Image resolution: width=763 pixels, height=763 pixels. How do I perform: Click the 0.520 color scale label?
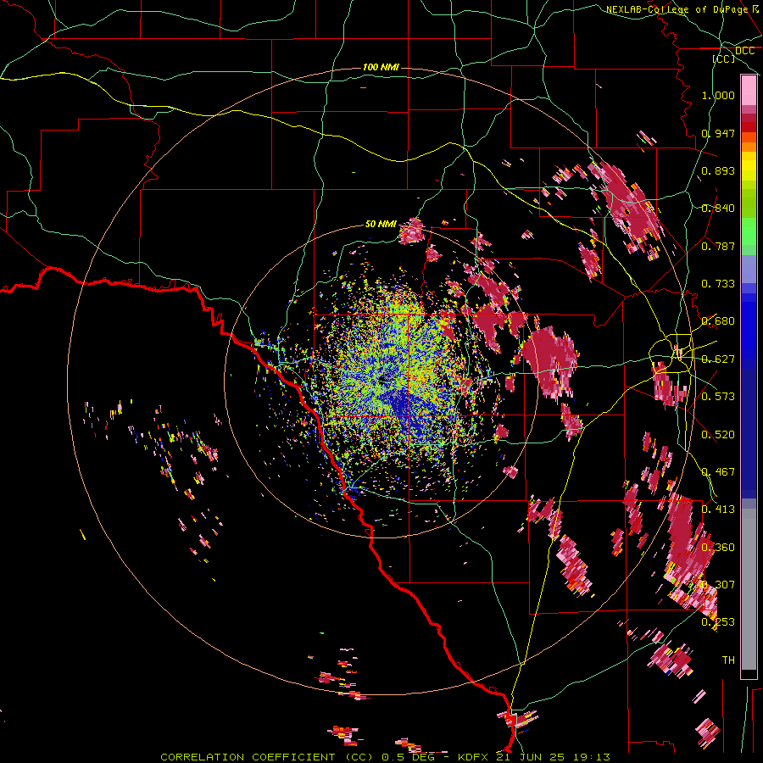[x=718, y=435]
